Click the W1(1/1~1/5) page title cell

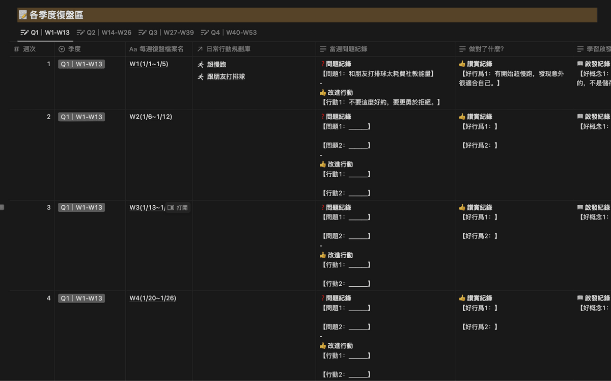149,64
